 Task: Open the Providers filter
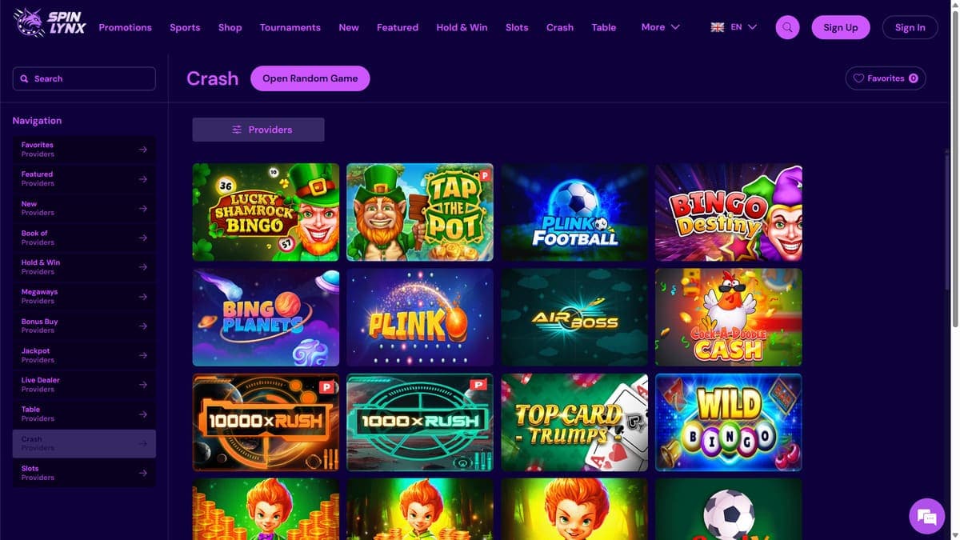coord(258,130)
